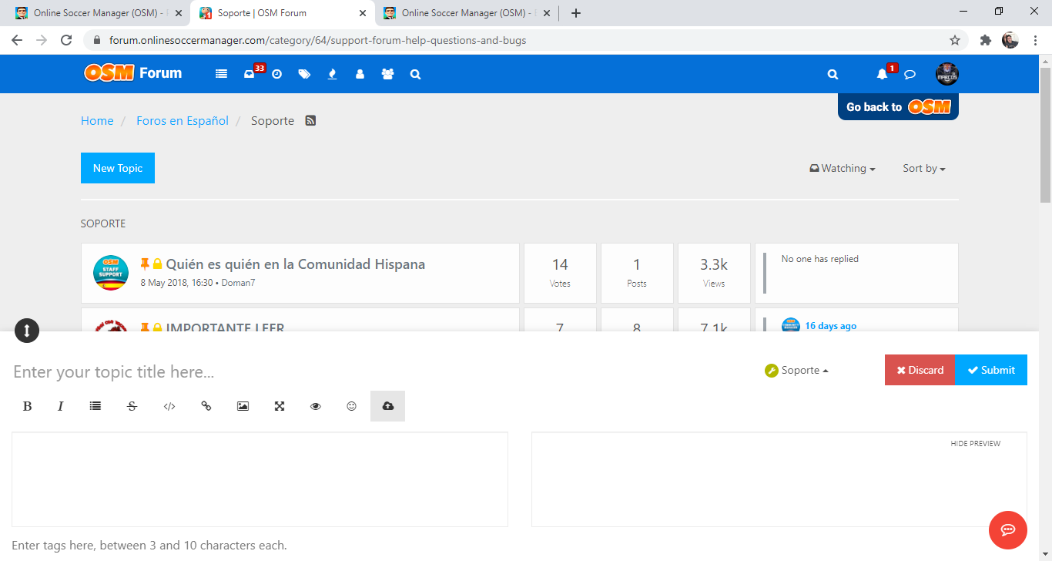Click the OSM Forum logo
The height and width of the screenshot is (561, 1052).
tap(133, 72)
